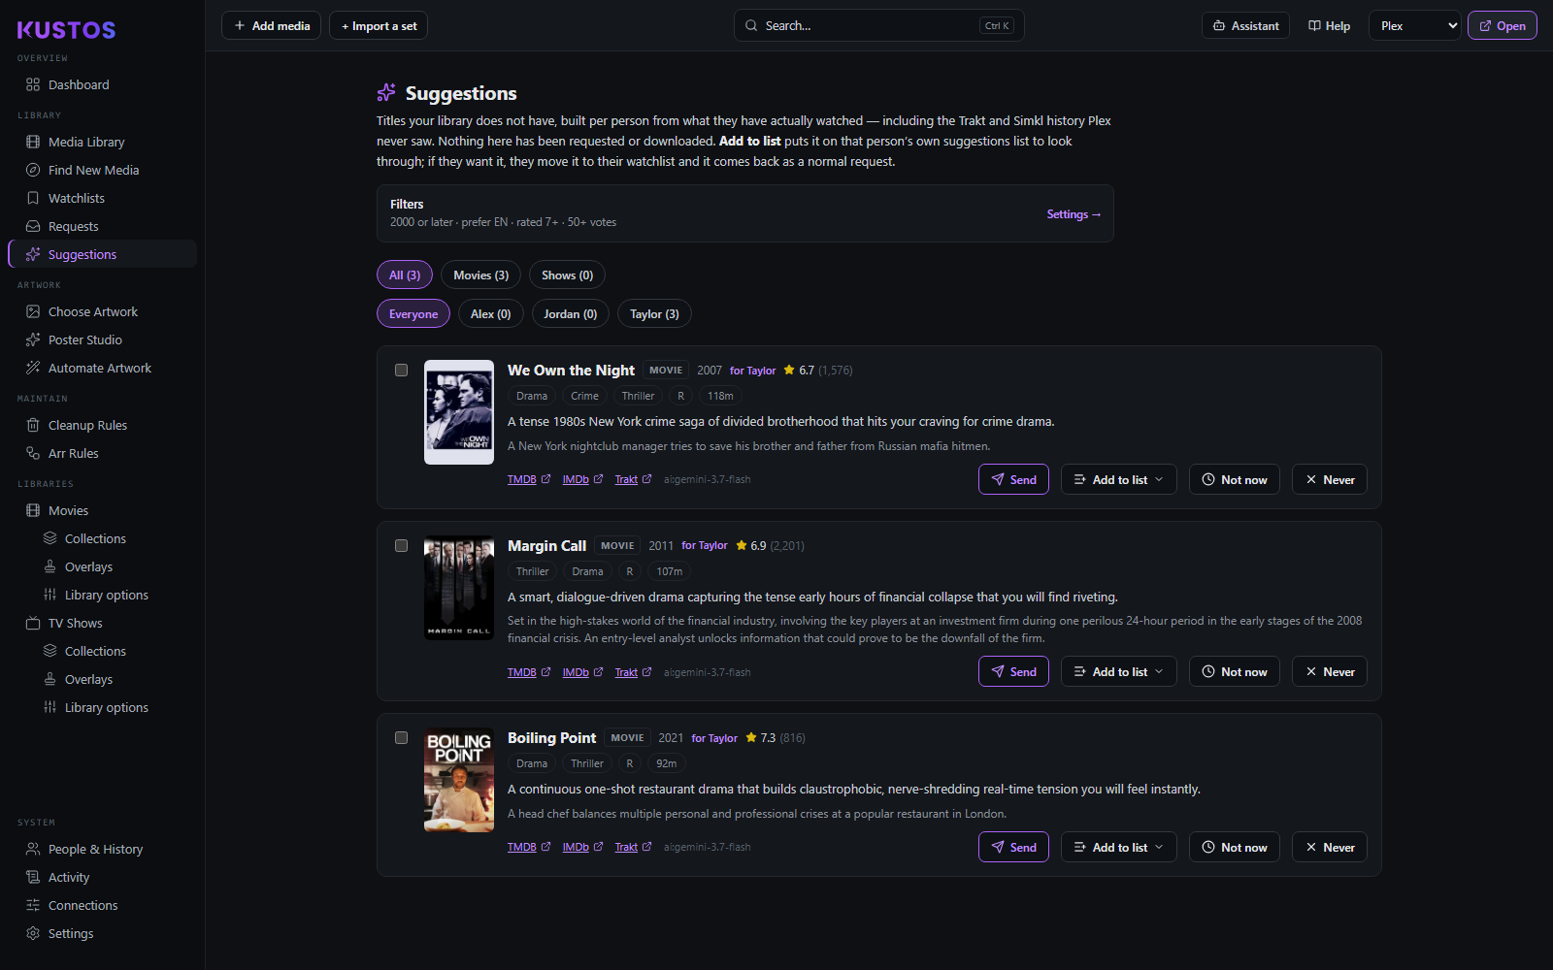
Task: Click the Requests inbox icon
Action: (x=33, y=226)
